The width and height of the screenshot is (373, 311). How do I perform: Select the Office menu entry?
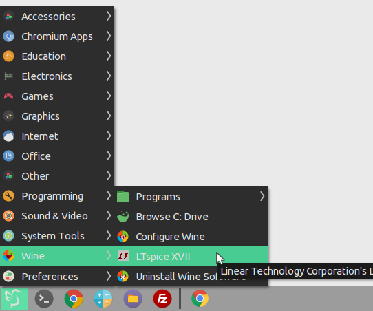pyautogui.click(x=57, y=156)
